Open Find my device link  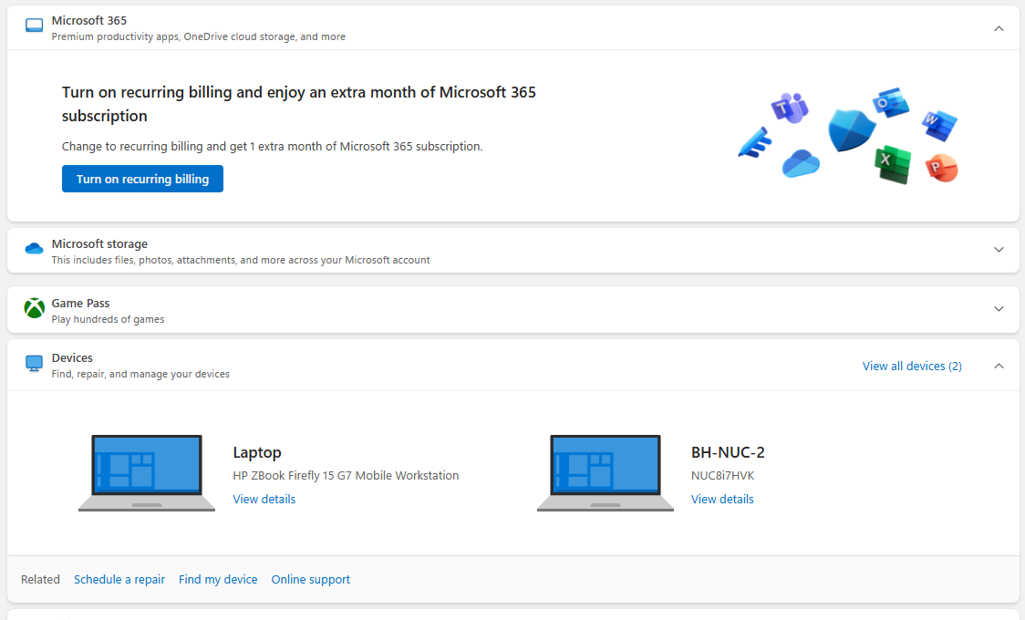tap(218, 580)
